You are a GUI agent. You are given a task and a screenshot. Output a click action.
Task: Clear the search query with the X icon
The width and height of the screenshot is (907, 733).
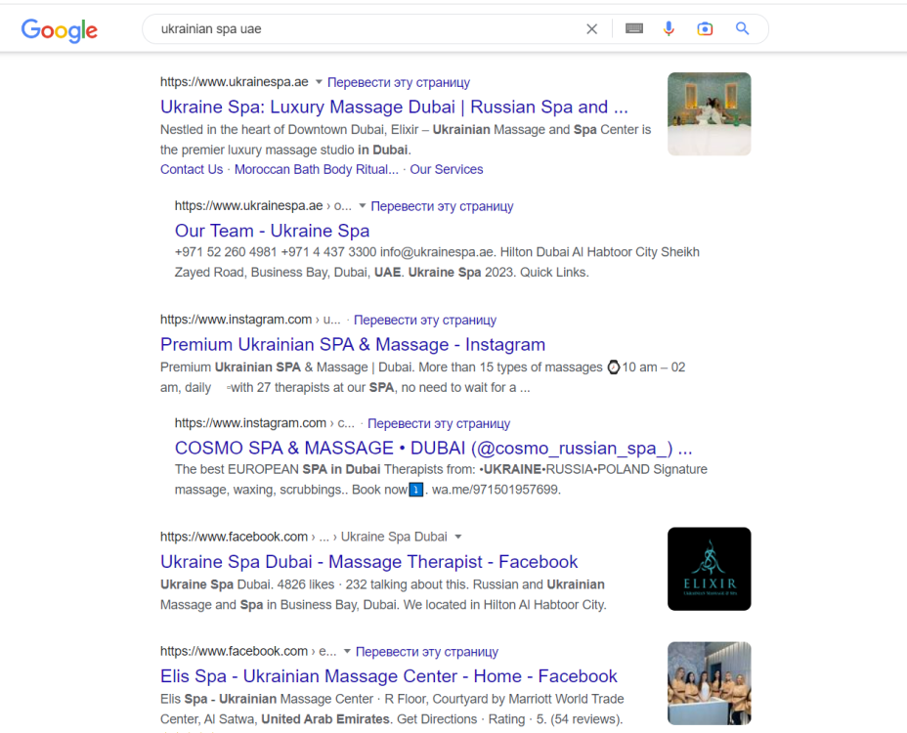tap(591, 28)
